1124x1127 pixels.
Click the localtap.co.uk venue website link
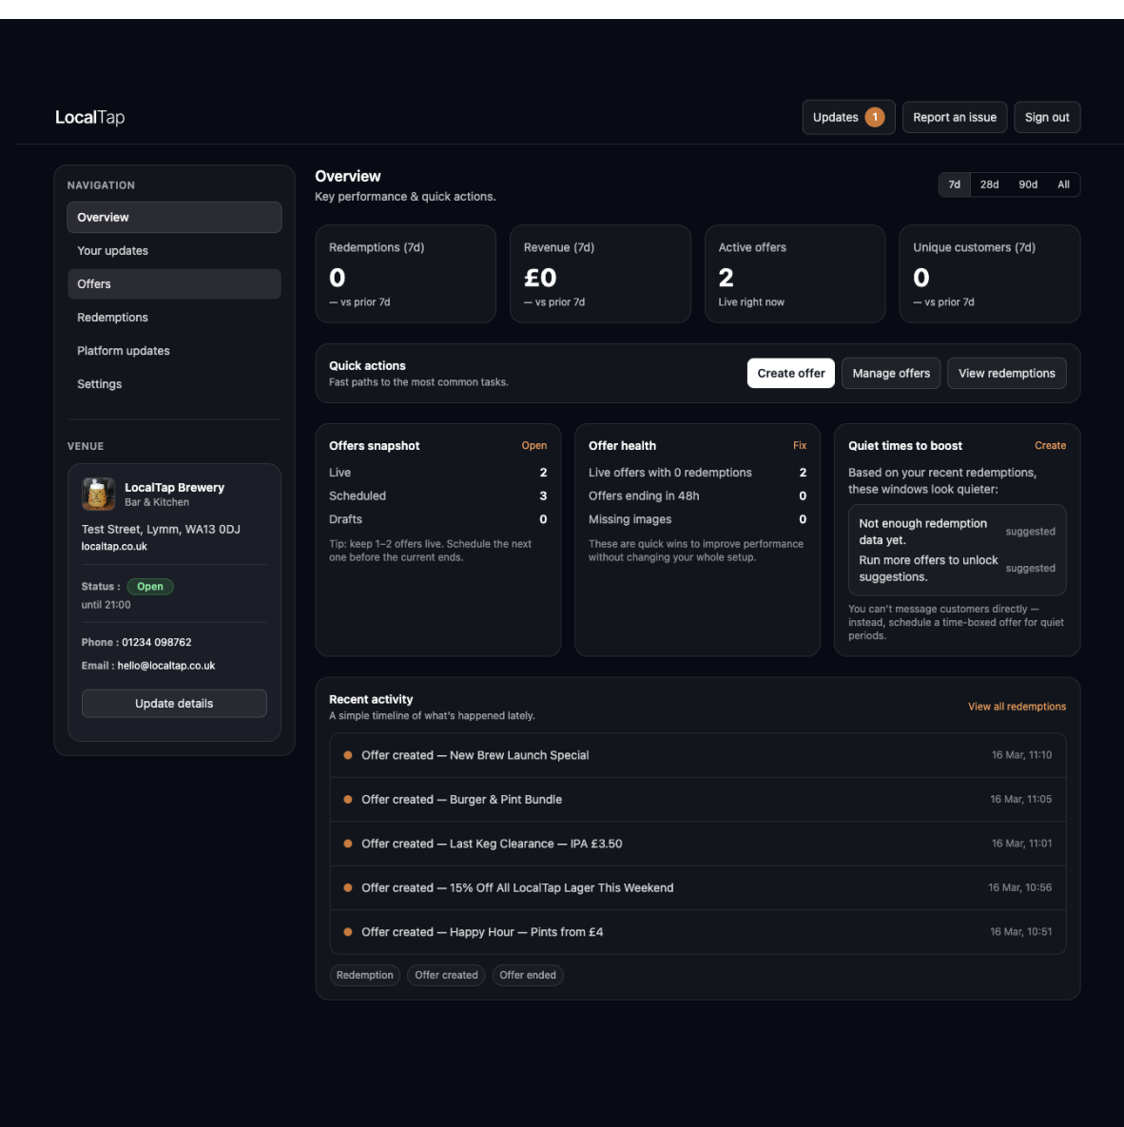click(x=114, y=546)
